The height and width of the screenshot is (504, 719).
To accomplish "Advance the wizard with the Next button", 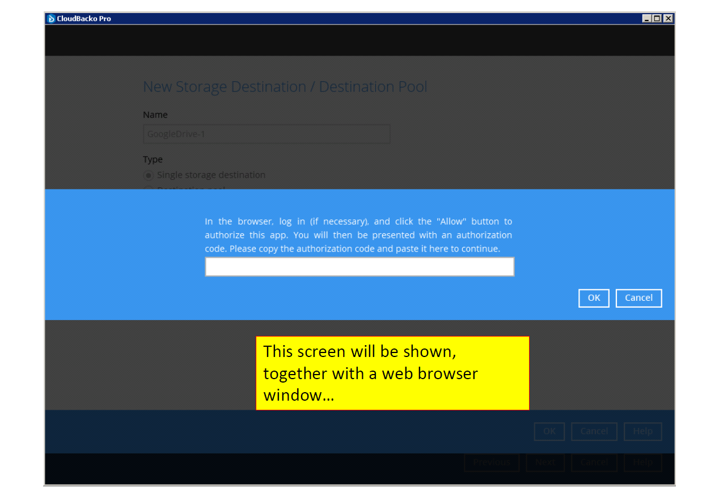I will 545,463.
